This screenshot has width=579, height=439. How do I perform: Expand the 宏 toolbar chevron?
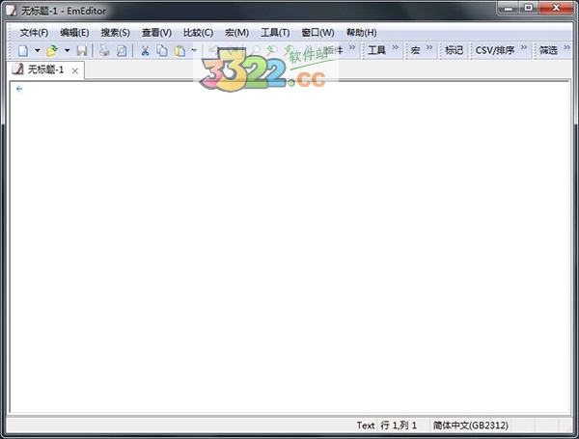tap(429, 47)
